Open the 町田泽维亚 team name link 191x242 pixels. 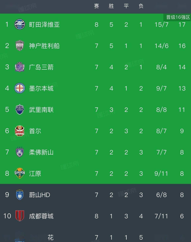click(44, 24)
